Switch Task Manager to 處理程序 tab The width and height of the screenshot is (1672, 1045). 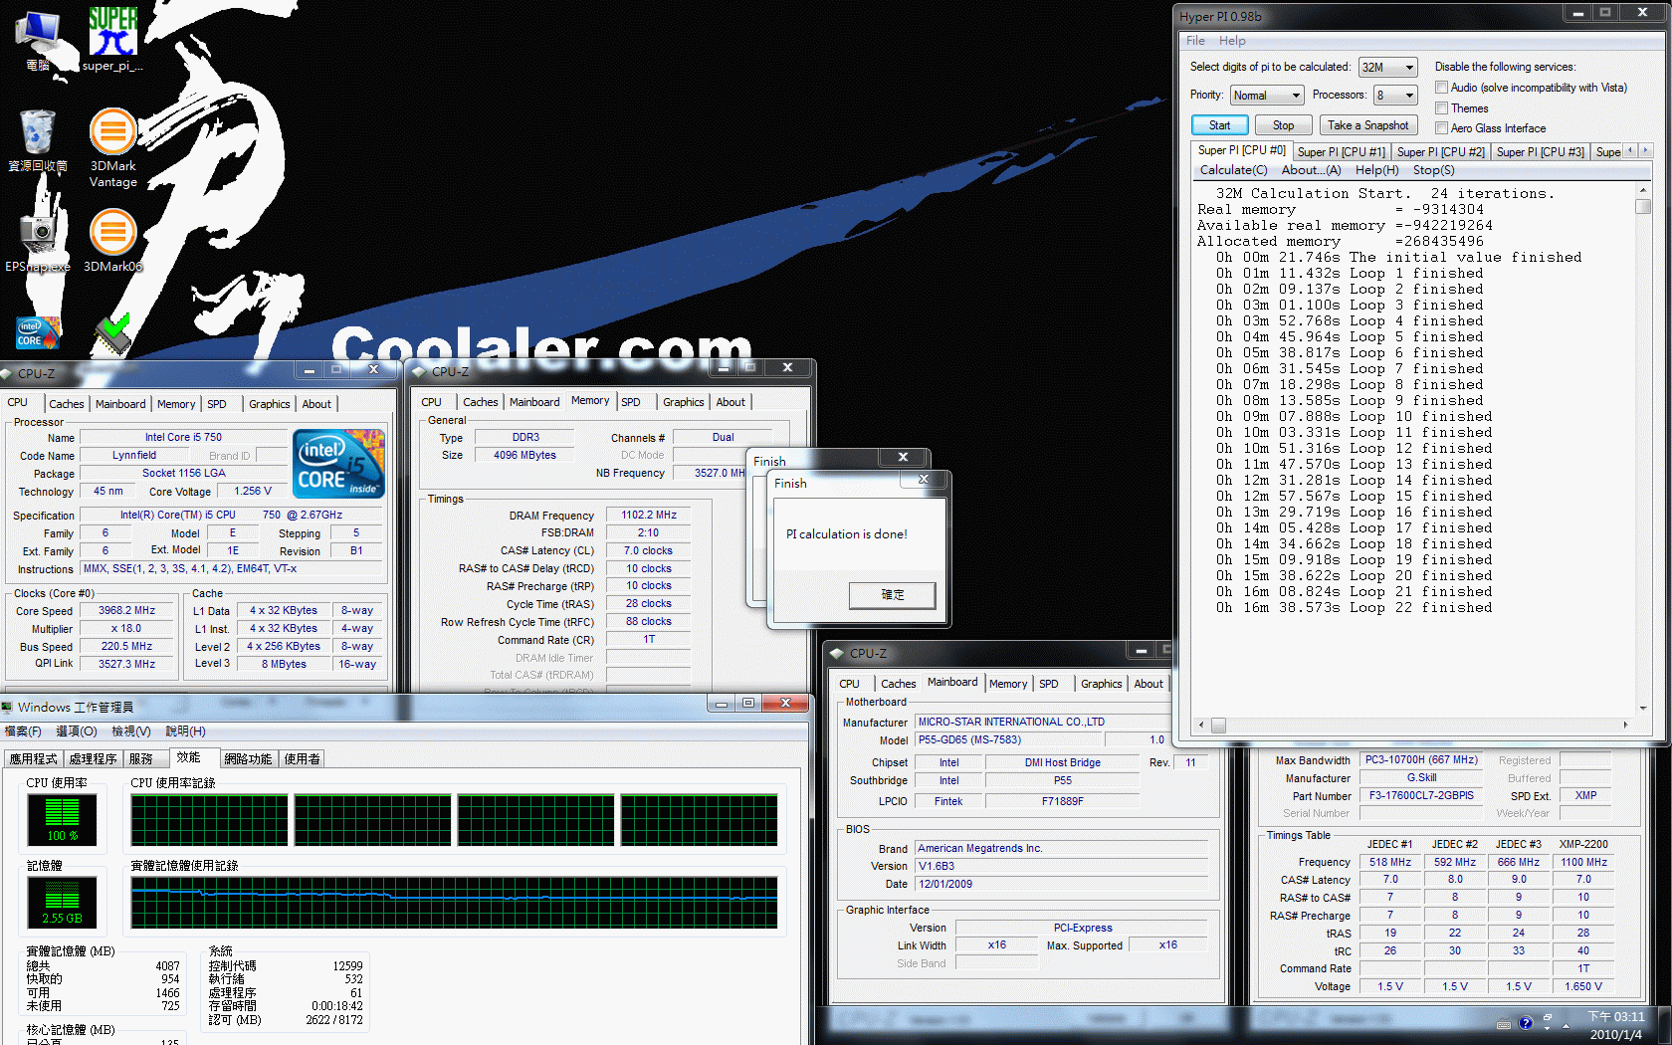94,758
